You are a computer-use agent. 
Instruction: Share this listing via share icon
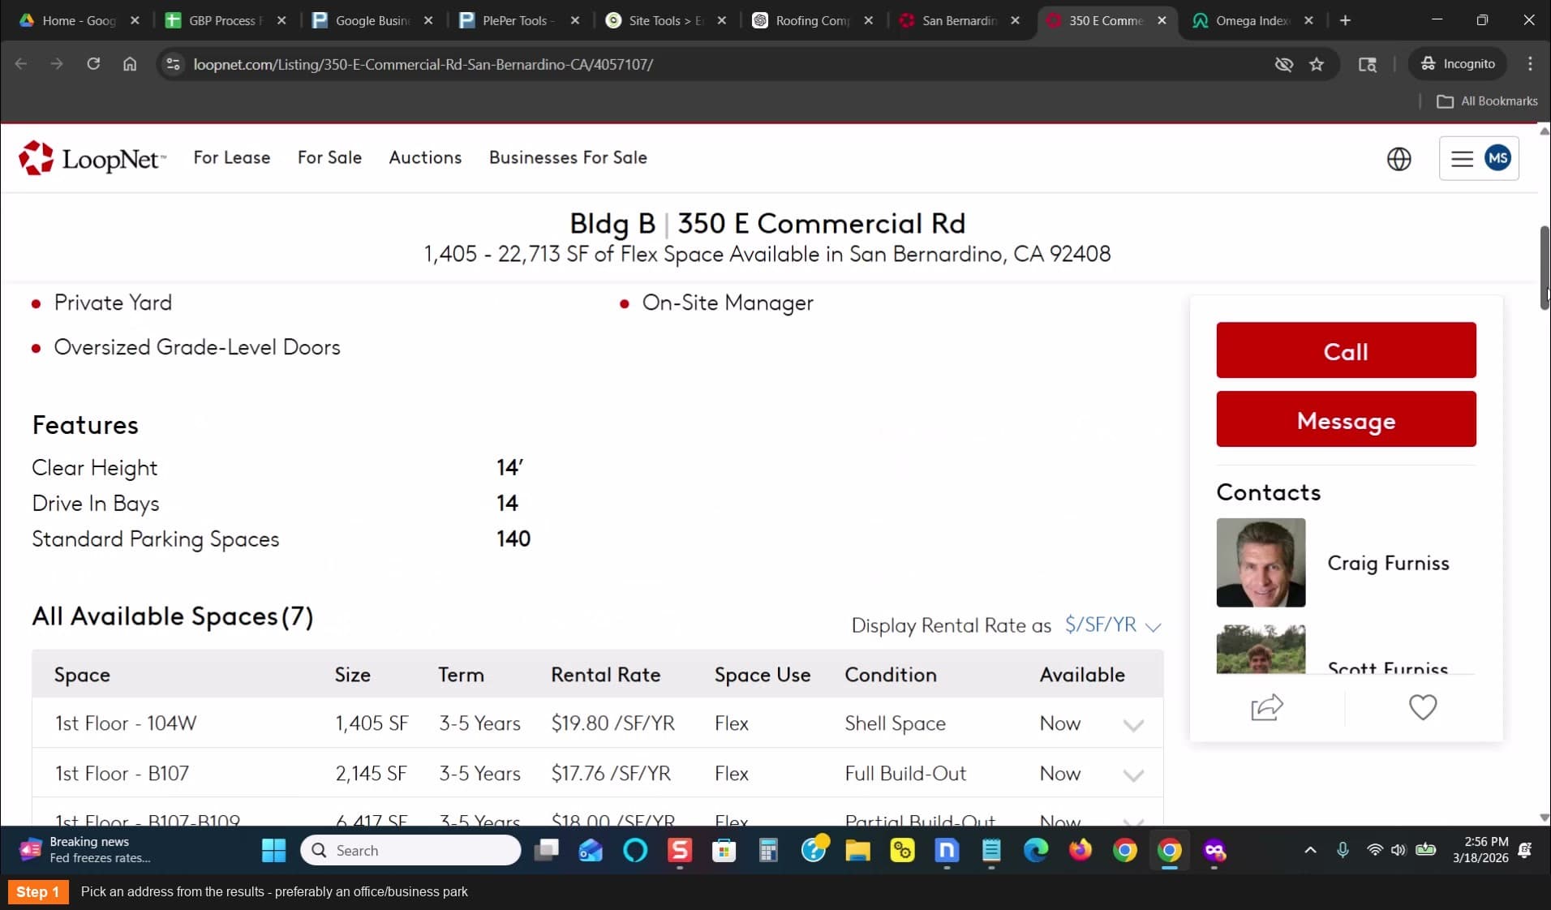1267,707
